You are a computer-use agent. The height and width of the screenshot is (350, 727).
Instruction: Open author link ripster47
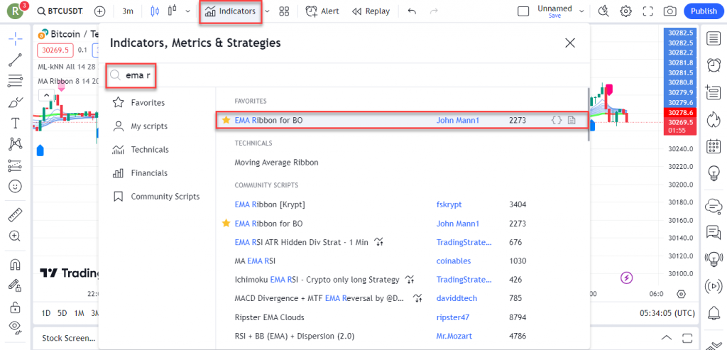(x=452, y=317)
